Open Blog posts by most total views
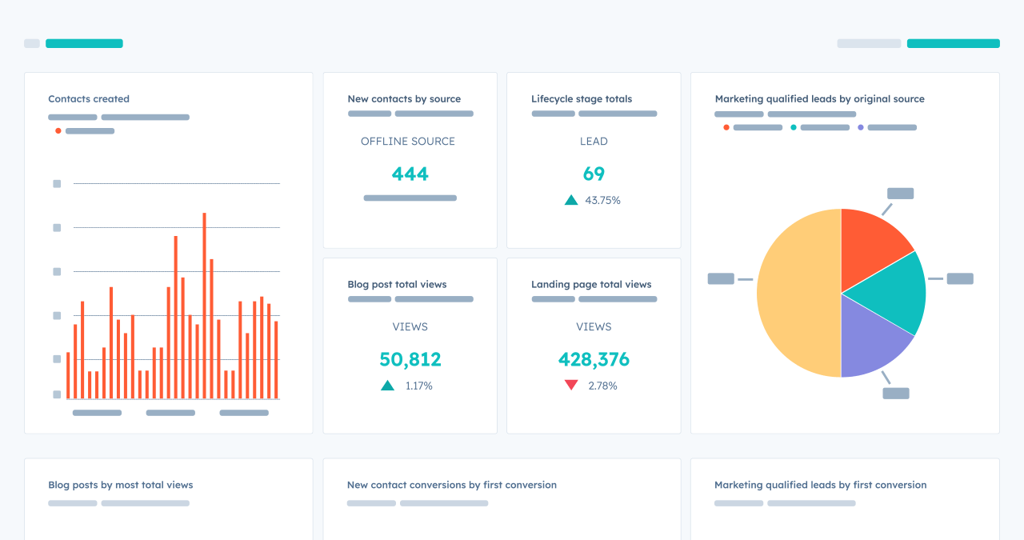 (x=121, y=485)
